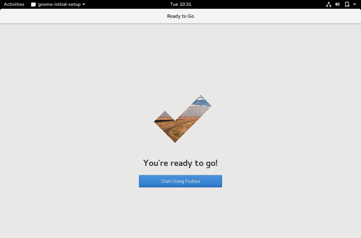The width and height of the screenshot is (361, 238).
Task: Click the empty header bar left of the title
Action: click(x=81, y=16)
